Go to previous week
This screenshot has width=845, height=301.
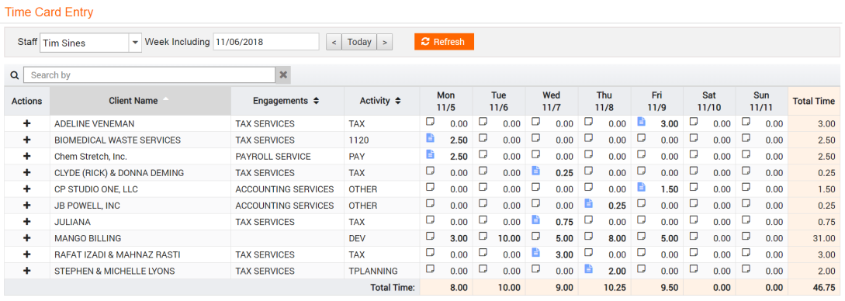(x=334, y=42)
